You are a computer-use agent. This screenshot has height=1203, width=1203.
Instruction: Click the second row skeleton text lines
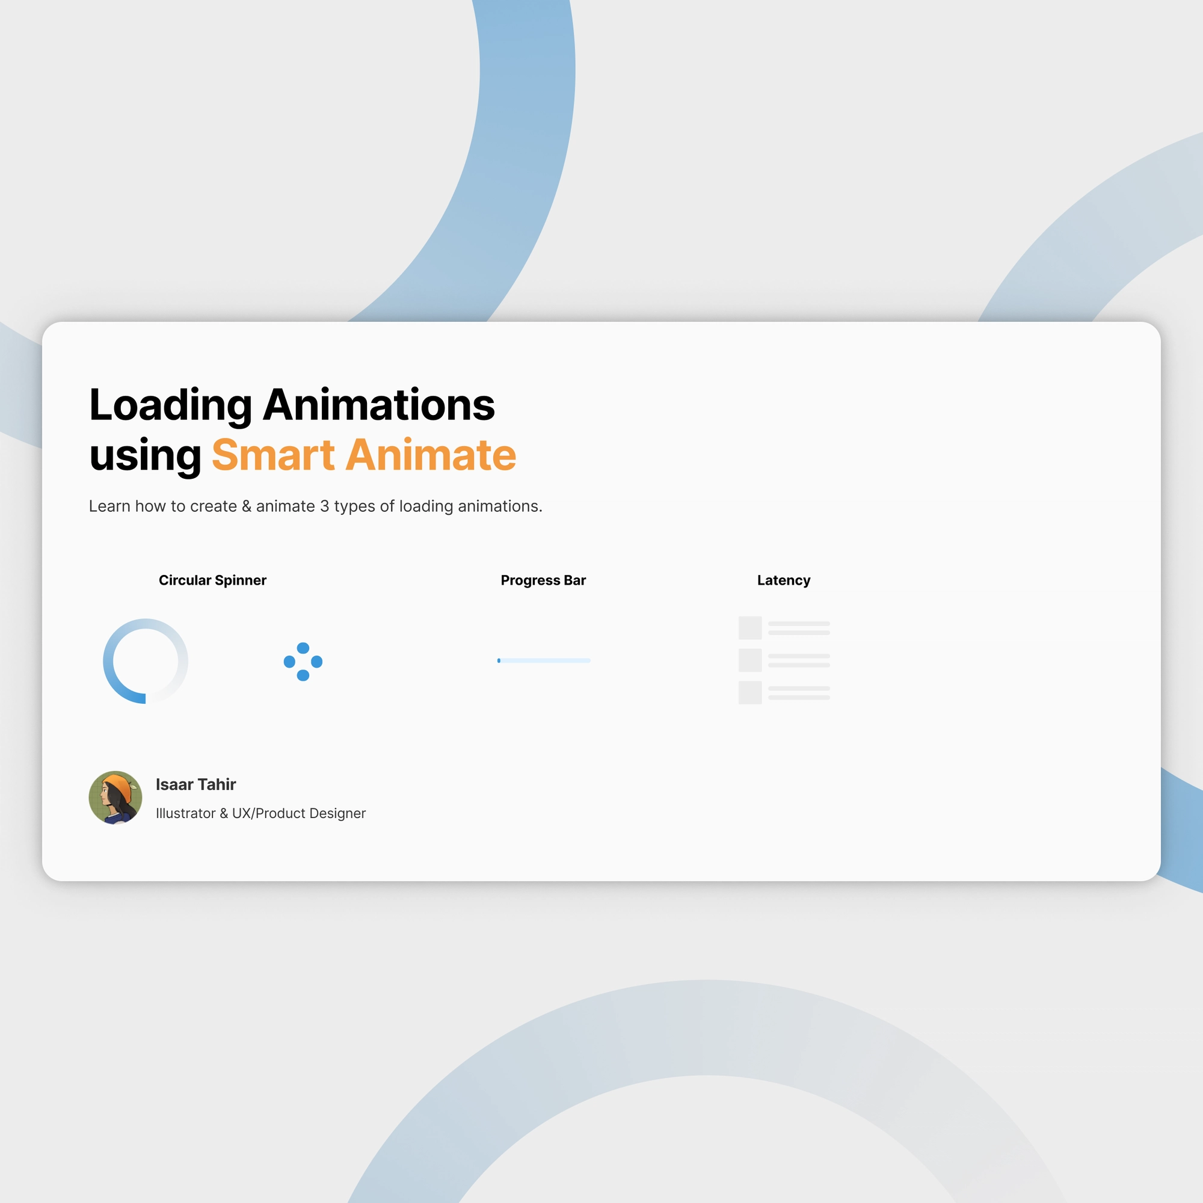click(799, 660)
